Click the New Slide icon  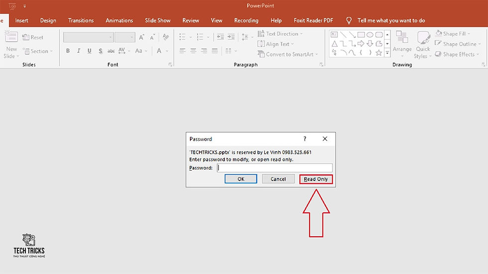11,37
